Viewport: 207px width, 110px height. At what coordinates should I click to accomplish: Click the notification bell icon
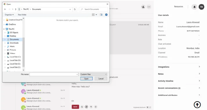194,7
